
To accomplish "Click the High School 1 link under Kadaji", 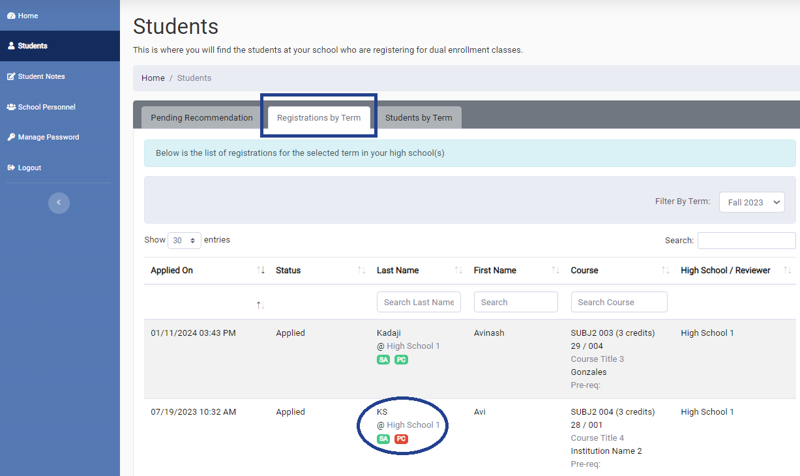I will pos(413,346).
